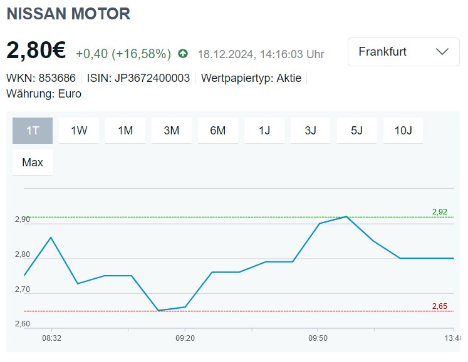Choose the 3J time range
This screenshot has width=468, height=362.
click(x=311, y=131)
